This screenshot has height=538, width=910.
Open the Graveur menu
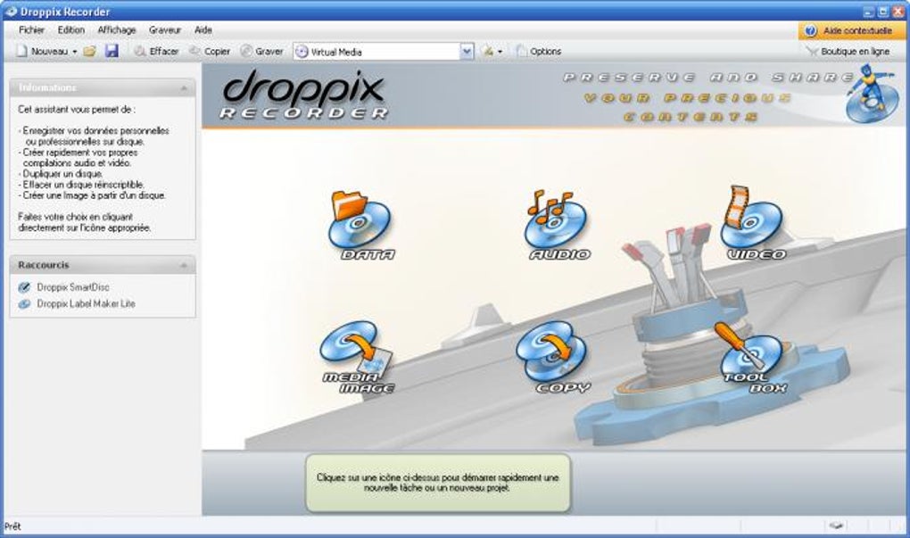[165, 30]
